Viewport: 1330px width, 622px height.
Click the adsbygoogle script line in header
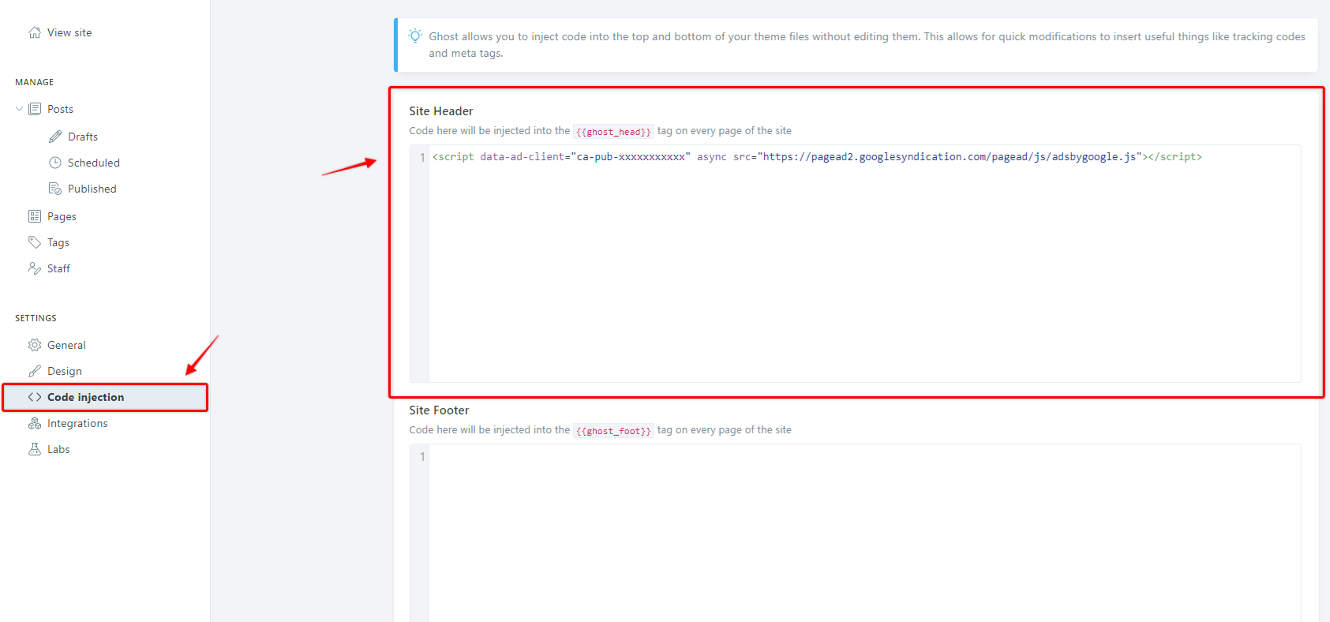tap(817, 157)
